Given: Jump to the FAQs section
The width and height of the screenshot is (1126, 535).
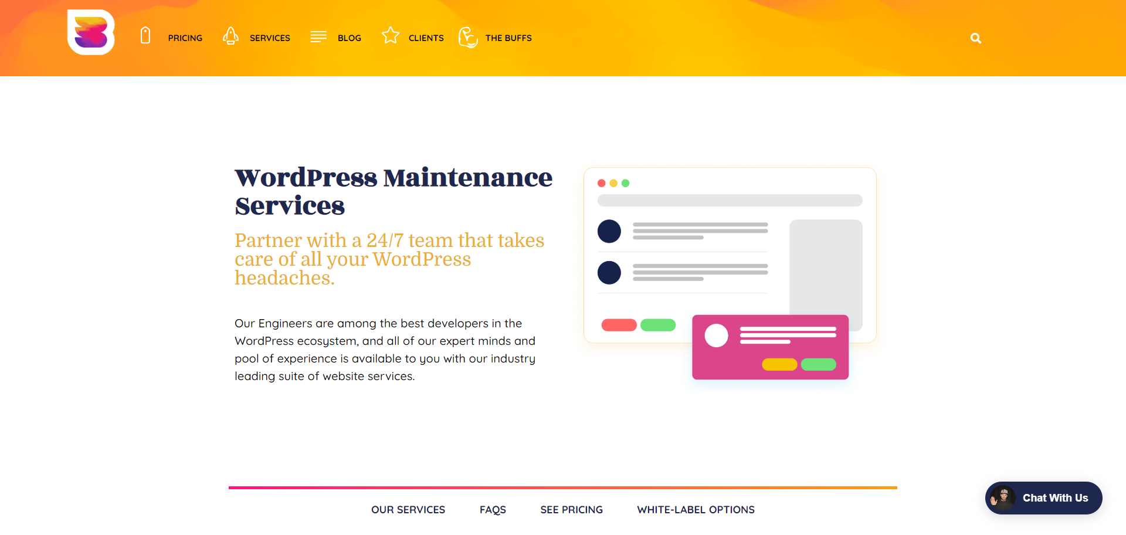Looking at the screenshot, I should 493,510.
